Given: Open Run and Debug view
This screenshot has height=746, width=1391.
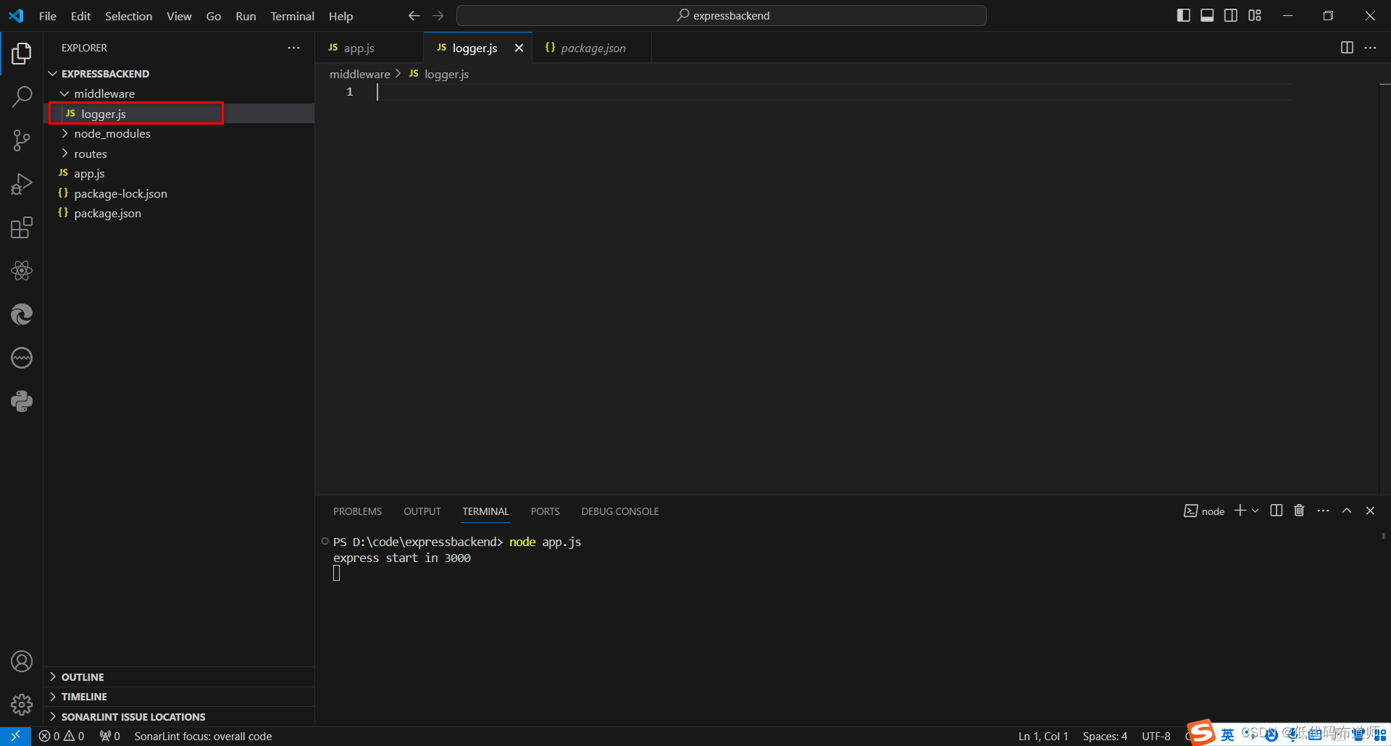Looking at the screenshot, I should pos(22,184).
